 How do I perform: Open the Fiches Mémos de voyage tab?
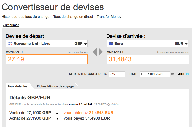(x=55, y=86)
